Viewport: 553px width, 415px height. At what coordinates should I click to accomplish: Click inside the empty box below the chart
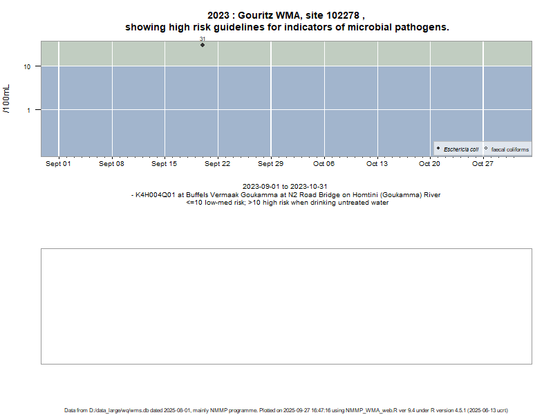(286, 306)
